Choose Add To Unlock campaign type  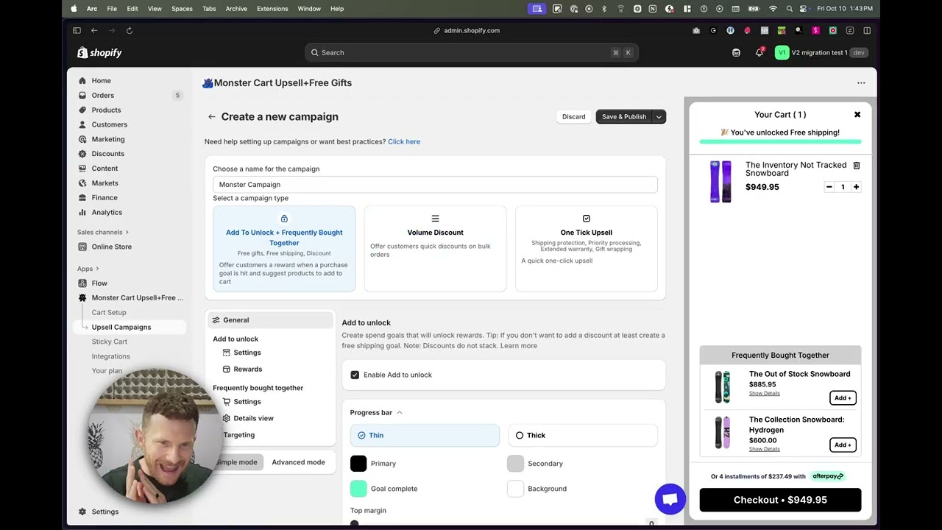click(x=284, y=249)
